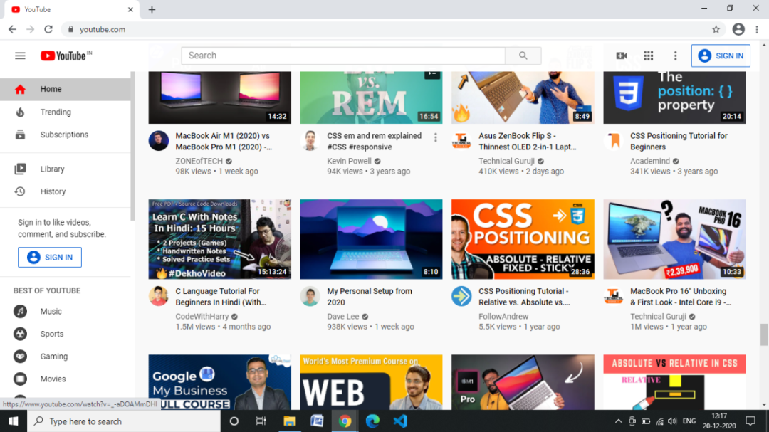Click the Academind channel name

[x=650, y=161]
